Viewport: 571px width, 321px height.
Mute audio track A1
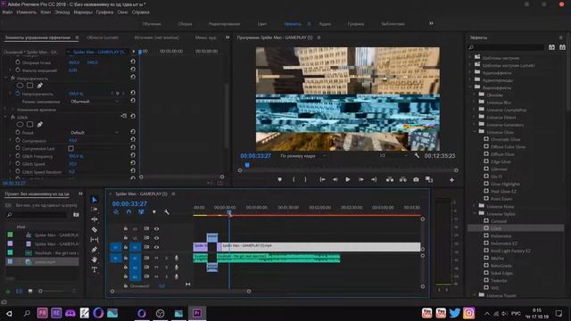(156, 258)
